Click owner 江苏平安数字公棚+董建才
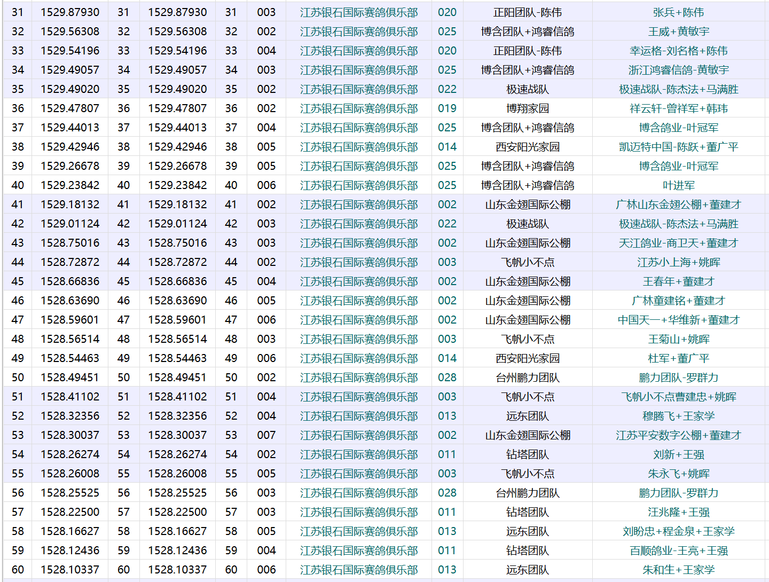The width and height of the screenshot is (769, 582). pos(678,435)
